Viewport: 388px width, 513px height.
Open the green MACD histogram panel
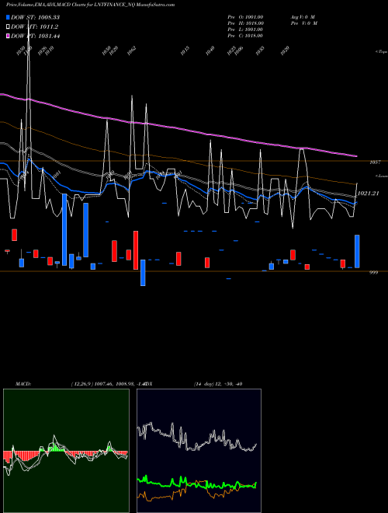click(x=66, y=451)
